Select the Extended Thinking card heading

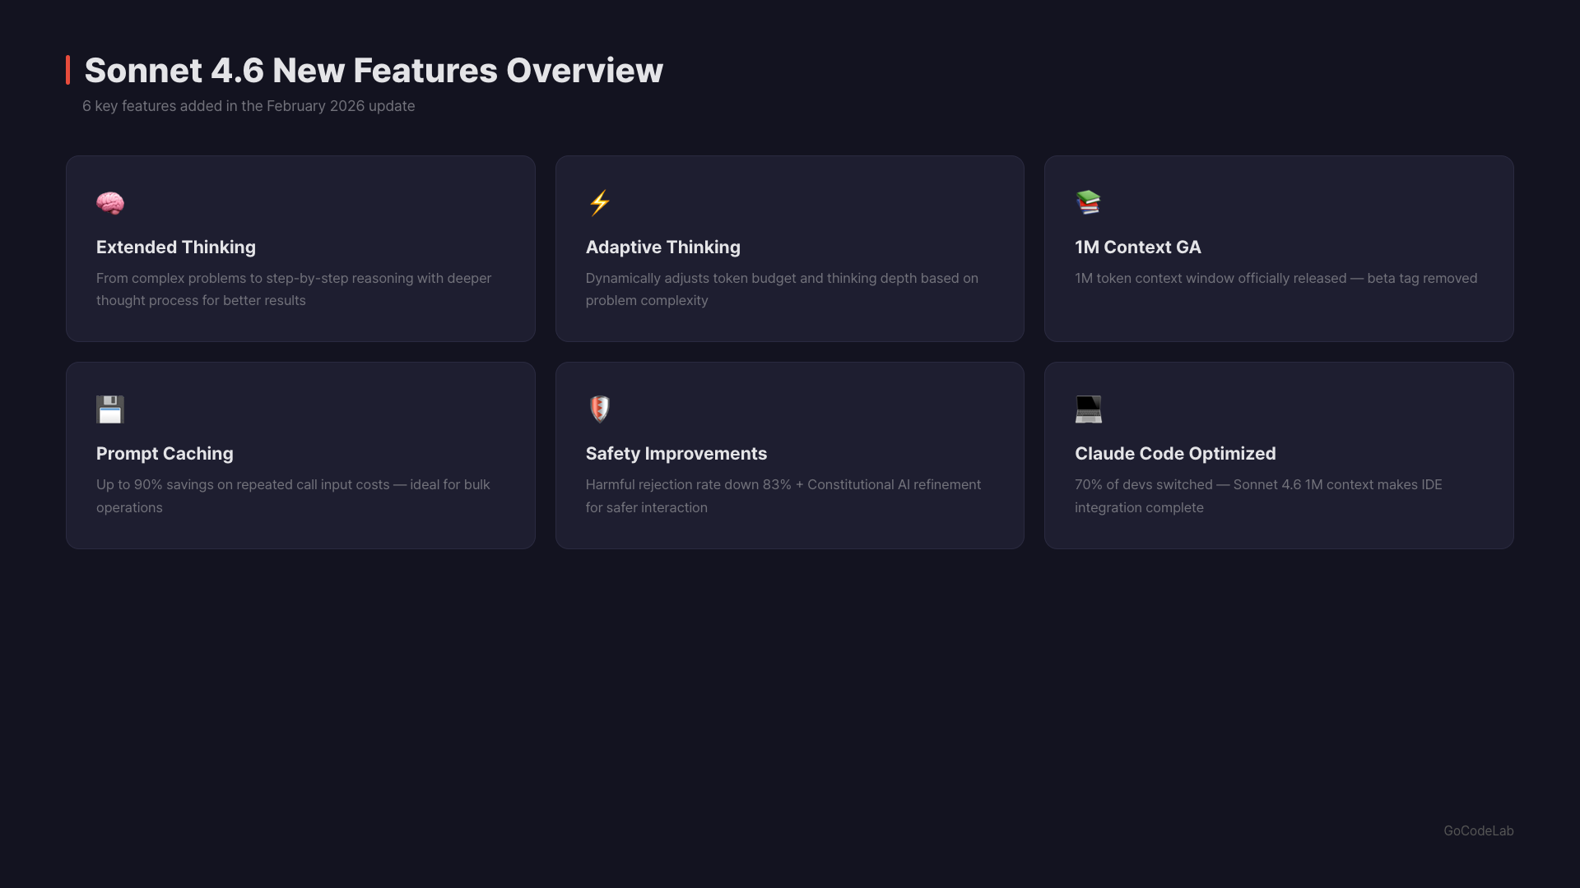coord(175,247)
